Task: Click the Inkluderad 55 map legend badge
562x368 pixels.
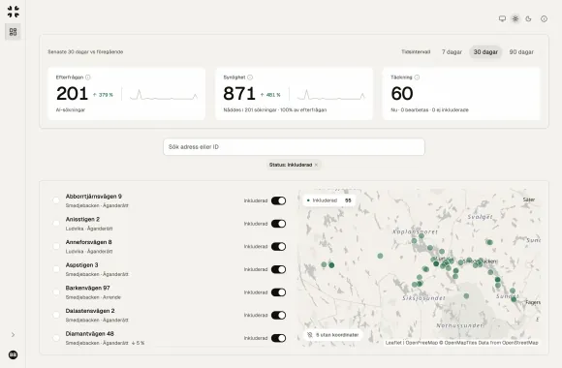Action: 329,200
